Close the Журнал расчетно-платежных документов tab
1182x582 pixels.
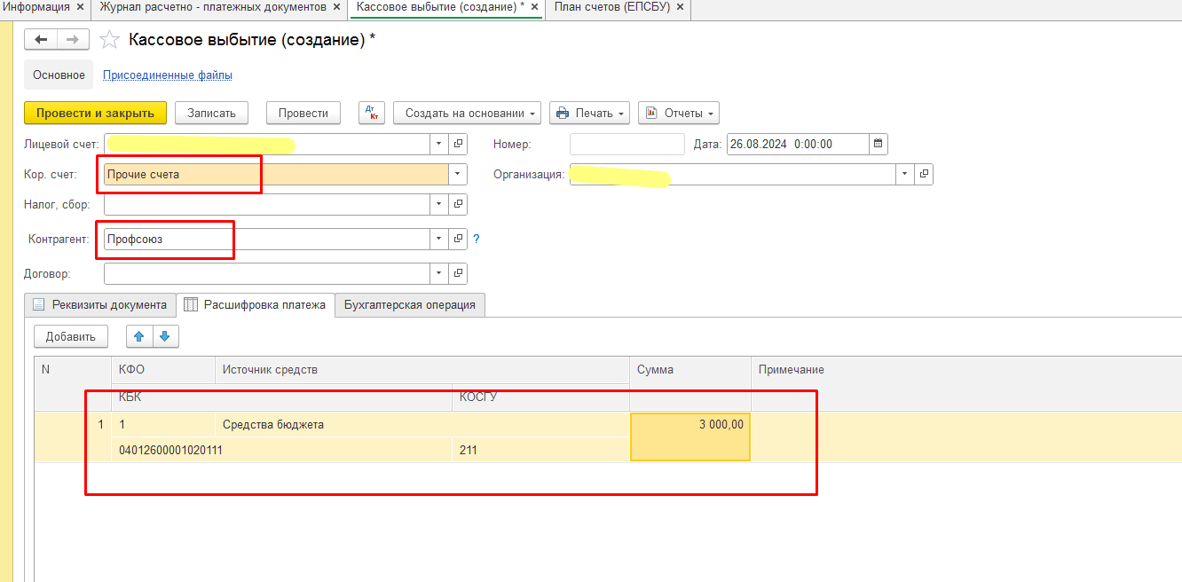[x=336, y=7]
